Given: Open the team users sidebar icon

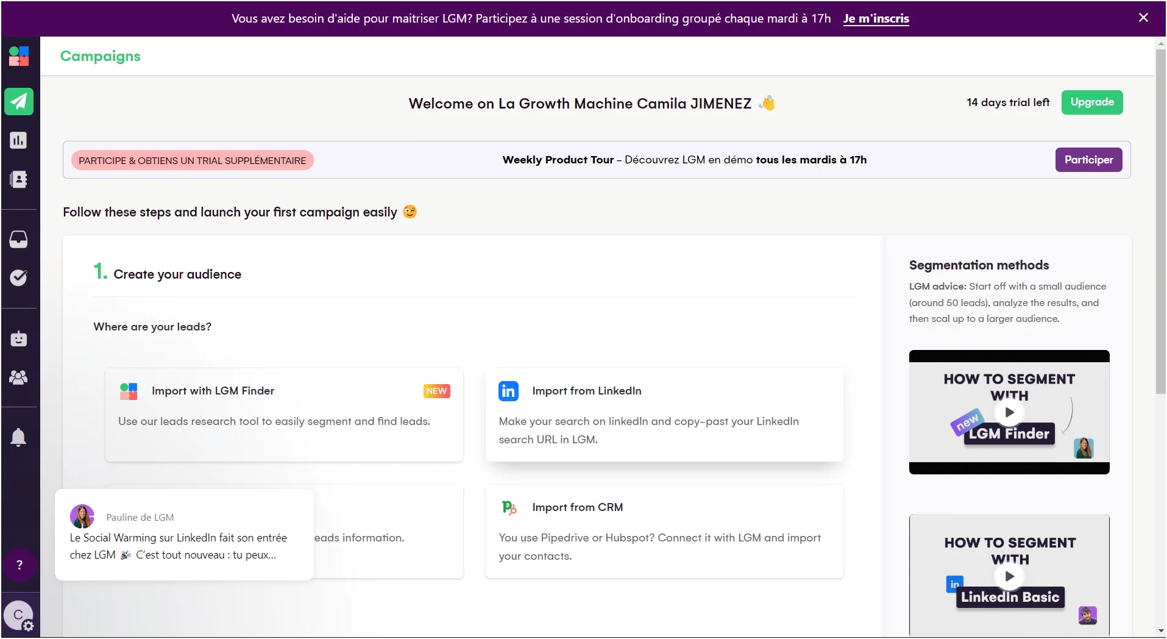Looking at the screenshot, I should [19, 377].
